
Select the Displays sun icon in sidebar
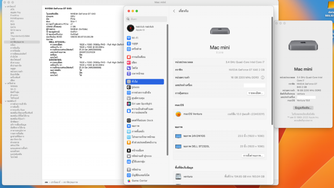pos(129,126)
